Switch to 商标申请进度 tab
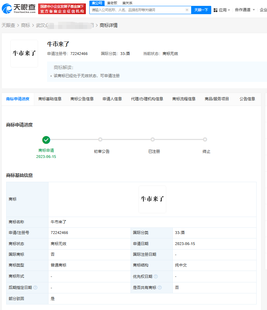Image resolution: width=267 pixels, height=310 pixels. pyautogui.click(x=18, y=99)
